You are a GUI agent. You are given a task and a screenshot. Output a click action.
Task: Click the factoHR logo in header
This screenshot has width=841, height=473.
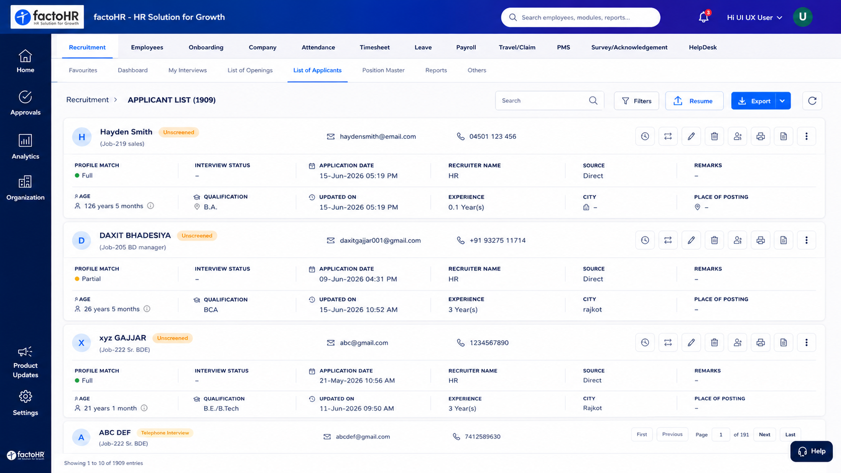click(47, 17)
